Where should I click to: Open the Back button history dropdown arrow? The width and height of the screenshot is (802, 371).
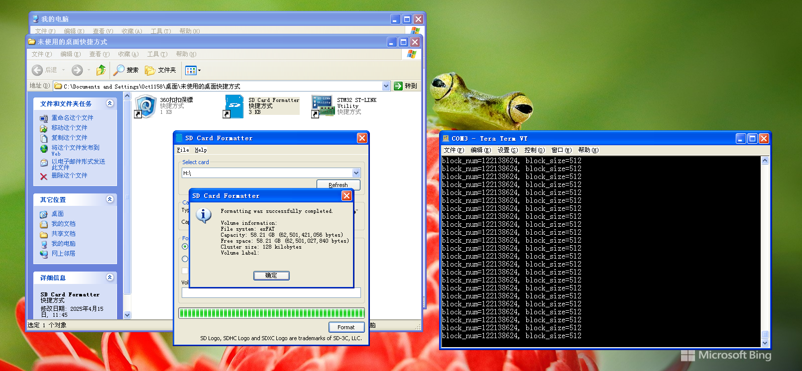coord(63,70)
